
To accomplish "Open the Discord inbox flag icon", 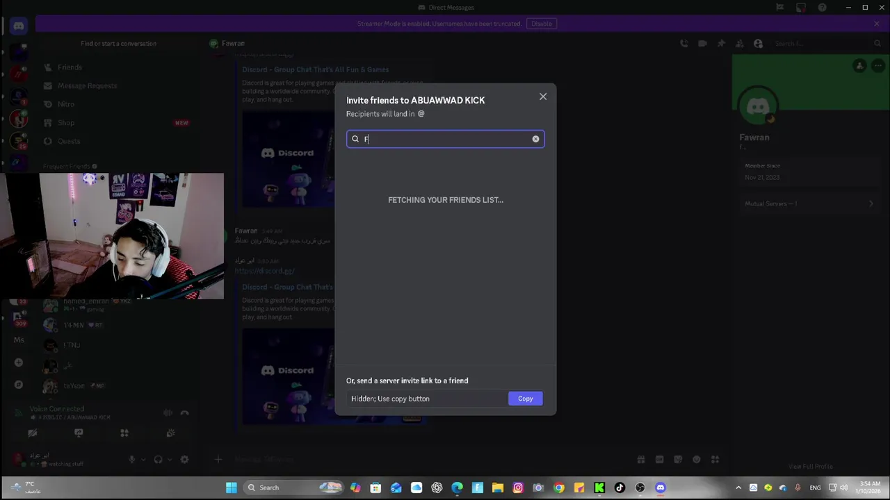I will tap(780, 8).
